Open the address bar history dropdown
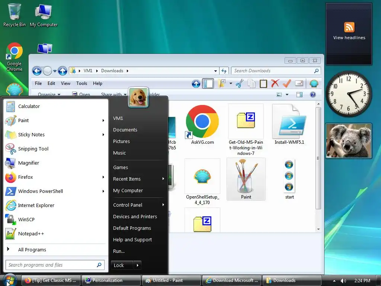Image resolution: width=381 pixels, height=286 pixels. pyautogui.click(x=215, y=71)
